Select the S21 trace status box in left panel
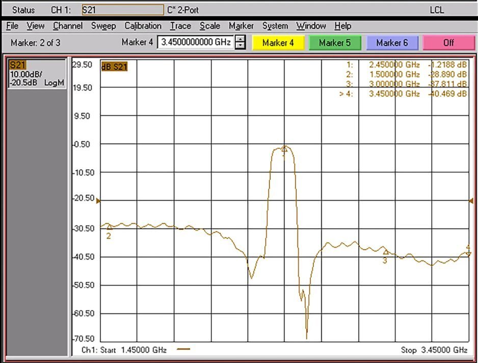The image size is (478, 363). tap(37, 73)
